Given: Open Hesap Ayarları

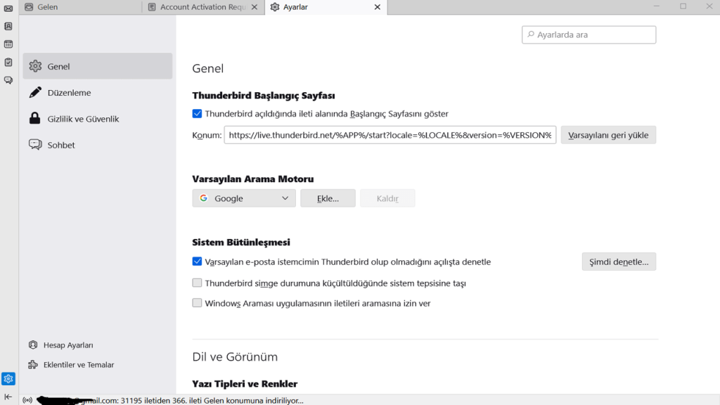Looking at the screenshot, I should (61, 345).
